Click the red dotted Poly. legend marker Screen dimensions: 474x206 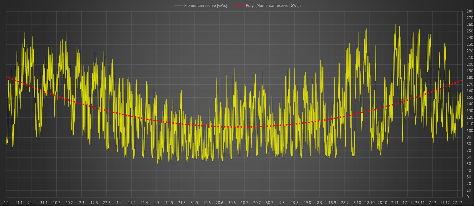tap(239, 6)
